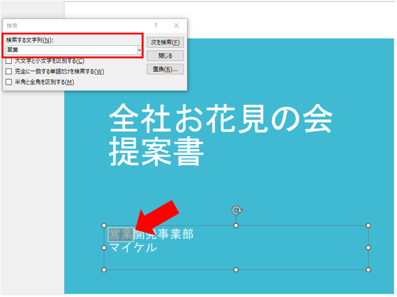This screenshot has height=297, width=397.
Task: Click the search text field containing 営業
Action: 72,50
